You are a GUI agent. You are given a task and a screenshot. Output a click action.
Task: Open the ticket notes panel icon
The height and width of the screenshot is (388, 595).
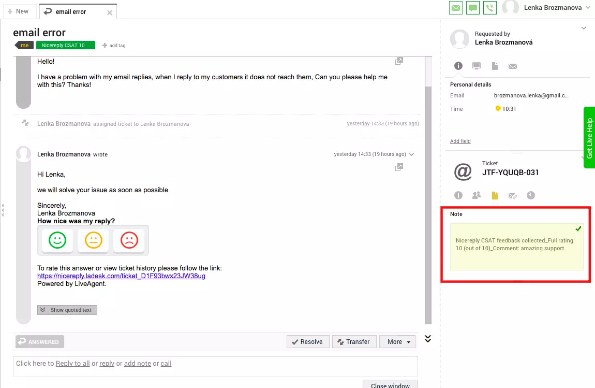pos(494,195)
